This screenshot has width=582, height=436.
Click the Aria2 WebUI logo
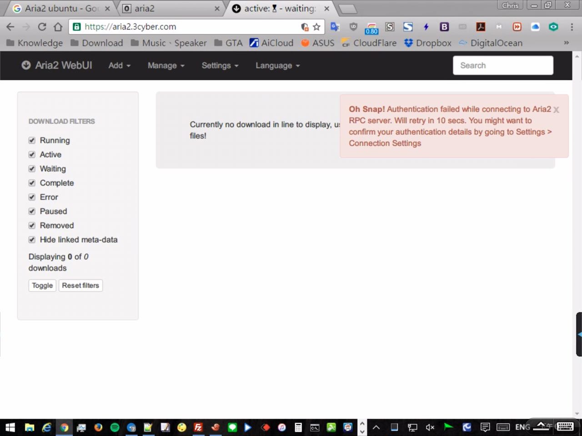tap(57, 65)
